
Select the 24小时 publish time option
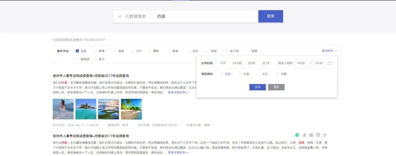(237, 63)
